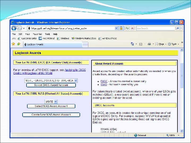Click the browser Back arrow button
The width and height of the screenshot is (191, 143).
14,28
